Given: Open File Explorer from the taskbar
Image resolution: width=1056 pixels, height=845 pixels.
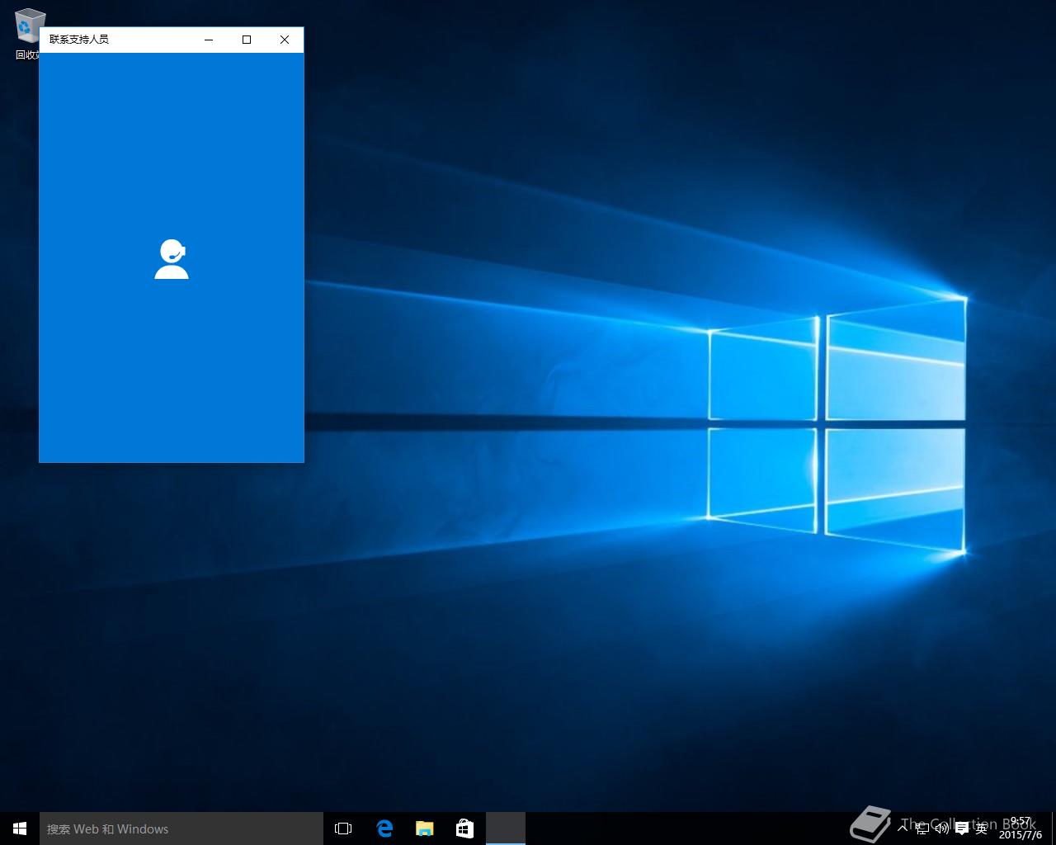Looking at the screenshot, I should click(x=424, y=828).
